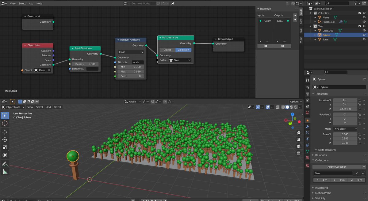
Task: Hide PointCloud object via eye icon
Action: (364, 22)
